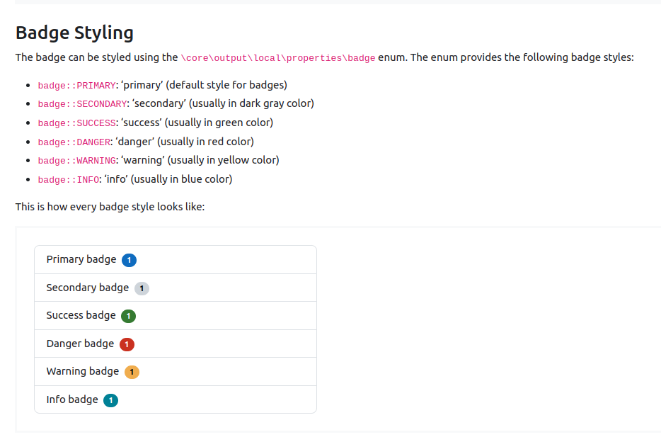Click the blue Primary badge icon
This screenshot has width=661, height=437.
129,260
